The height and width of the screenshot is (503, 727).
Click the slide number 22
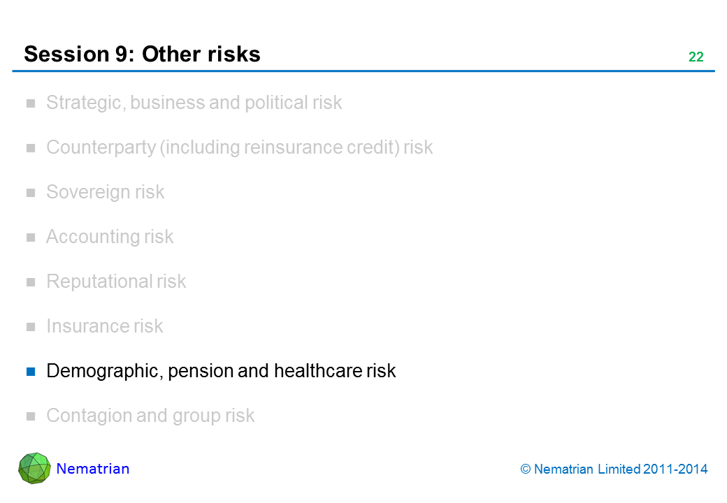[x=696, y=57]
